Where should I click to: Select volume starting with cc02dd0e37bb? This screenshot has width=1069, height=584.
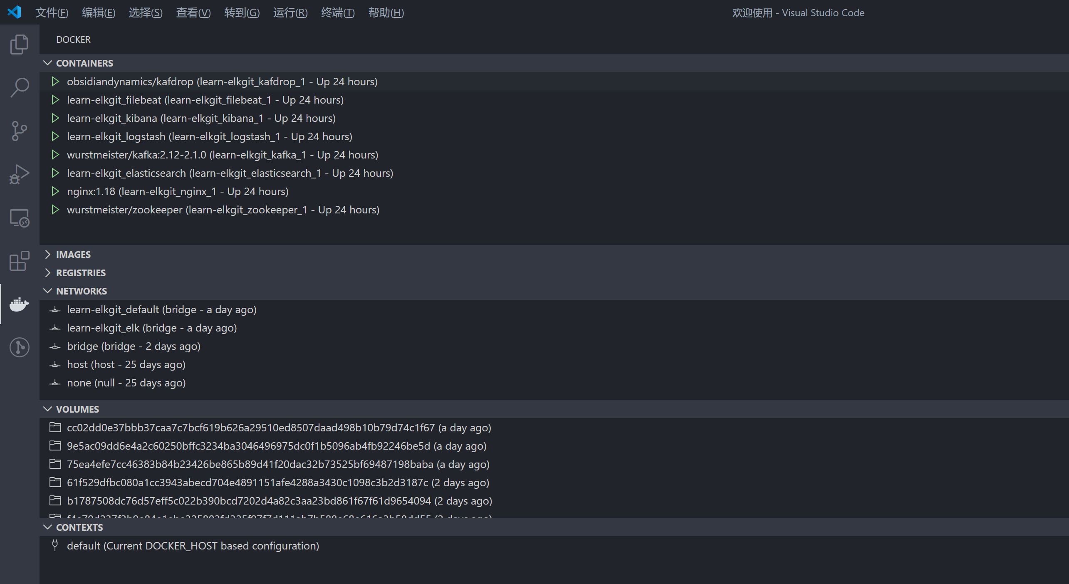click(x=554, y=428)
